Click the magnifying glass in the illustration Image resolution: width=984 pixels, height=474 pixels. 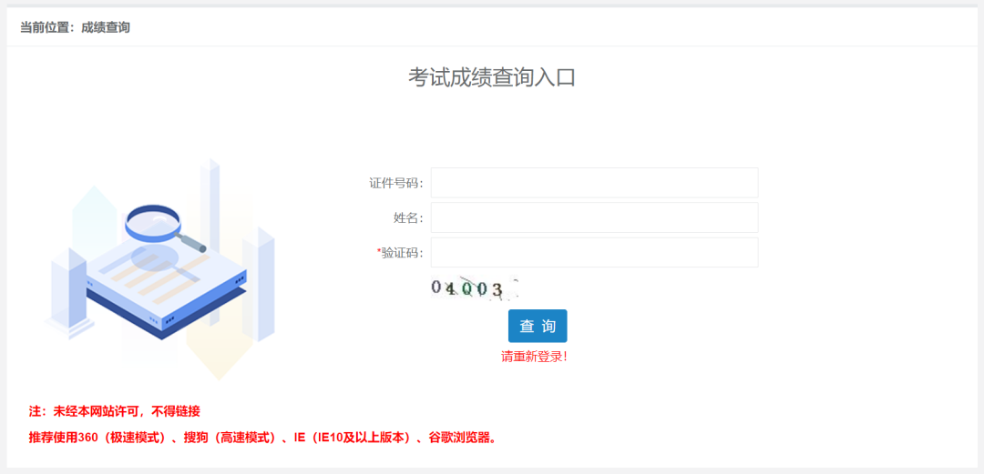[x=155, y=223]
